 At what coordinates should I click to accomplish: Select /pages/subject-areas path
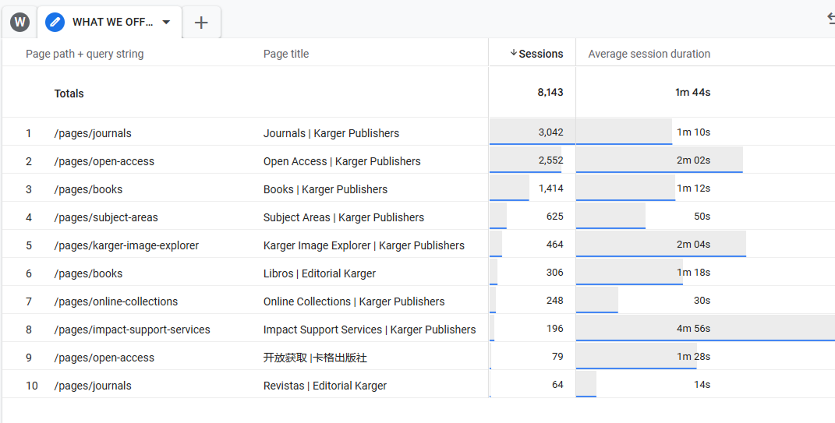pos(106,217)
